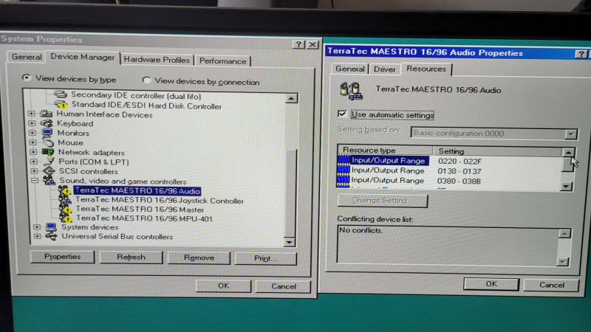Expand the Keyboard node

(32, 122)
